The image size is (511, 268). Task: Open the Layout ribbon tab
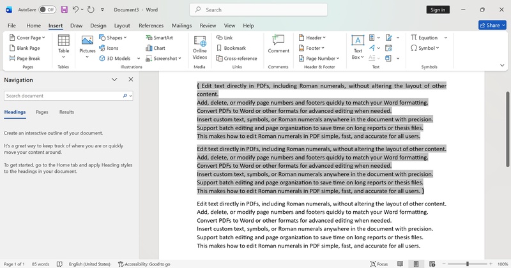pos(122,26)
